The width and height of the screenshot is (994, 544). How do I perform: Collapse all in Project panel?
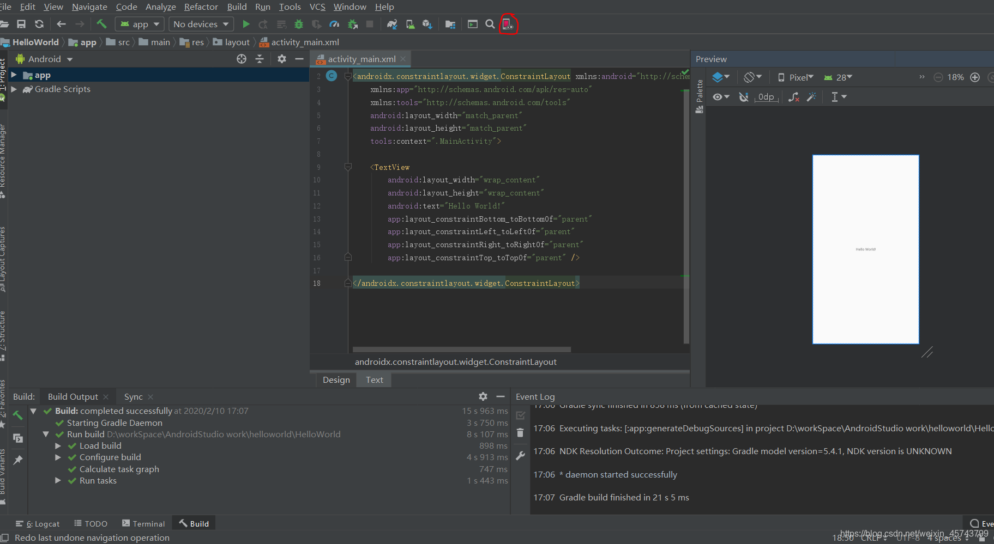[x=260, y=59]
